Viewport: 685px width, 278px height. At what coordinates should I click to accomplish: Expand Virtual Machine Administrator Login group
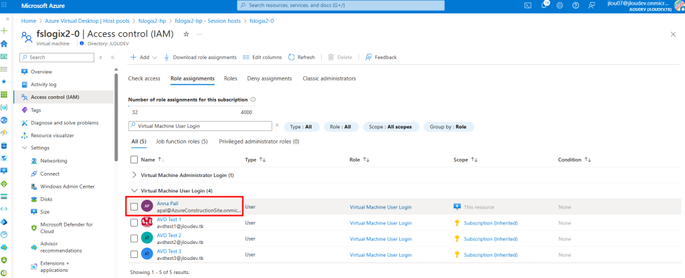134,175
